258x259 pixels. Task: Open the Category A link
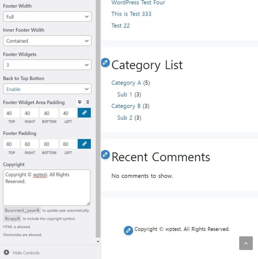[x=126, y=83]
